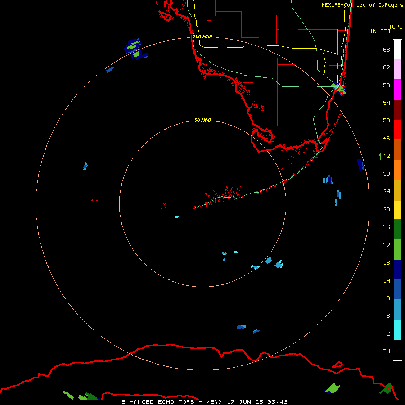Click the "46" scale label

click(387, 138)
